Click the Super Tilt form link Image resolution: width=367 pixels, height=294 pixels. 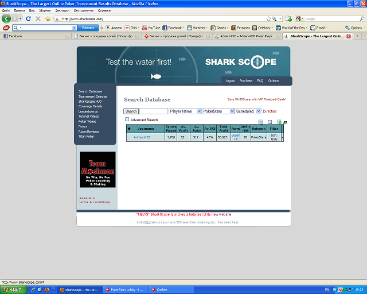[x=235, y=137]
